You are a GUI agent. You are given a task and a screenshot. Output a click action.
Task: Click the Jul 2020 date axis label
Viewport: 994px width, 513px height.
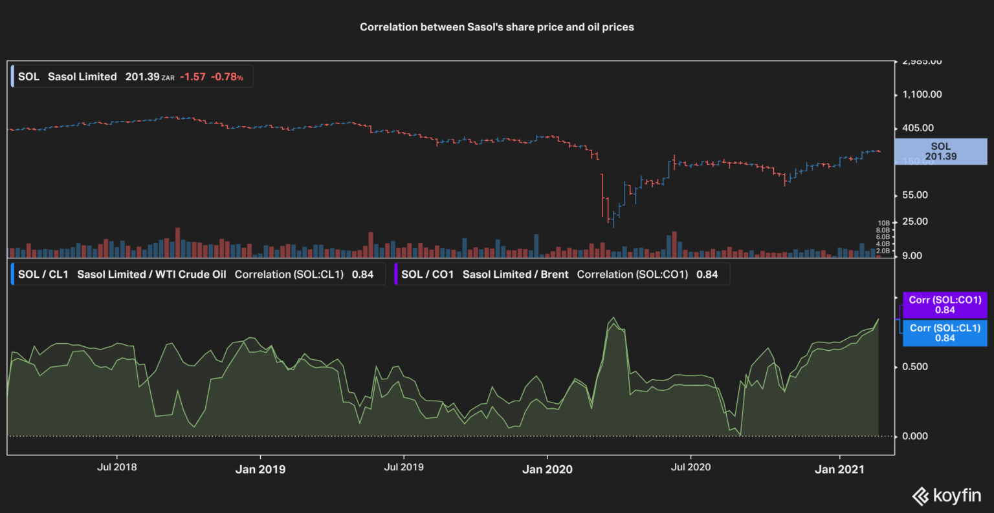[x=690, y=466]
